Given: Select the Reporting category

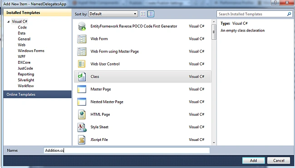Looking at the screenshot, I should tap(26, 74).
